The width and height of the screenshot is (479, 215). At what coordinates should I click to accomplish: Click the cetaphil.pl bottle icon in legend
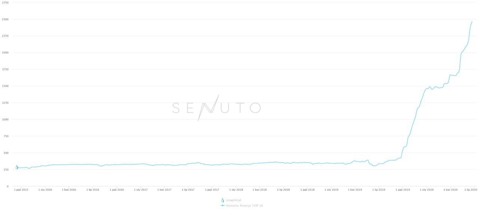tap(222, 200)
